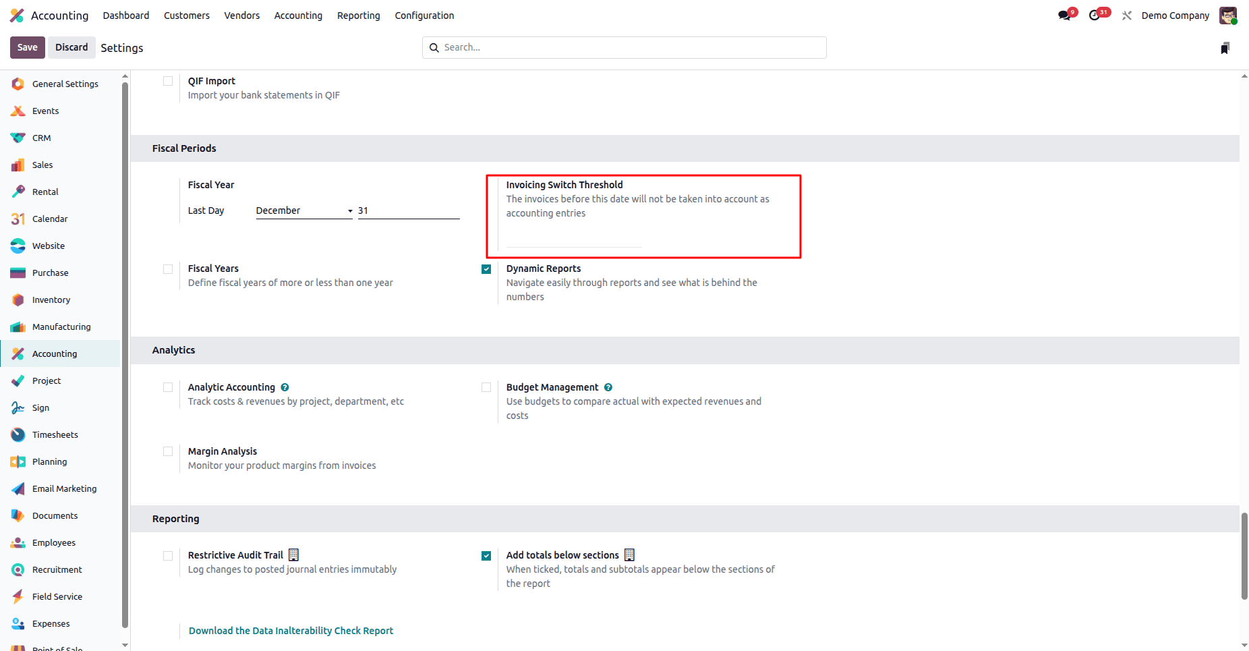Image resolution: width=1249 pixels, height=651 pixels.
Task: Enable the Margin Analysis checkbox
Action: tap(168, 451)
